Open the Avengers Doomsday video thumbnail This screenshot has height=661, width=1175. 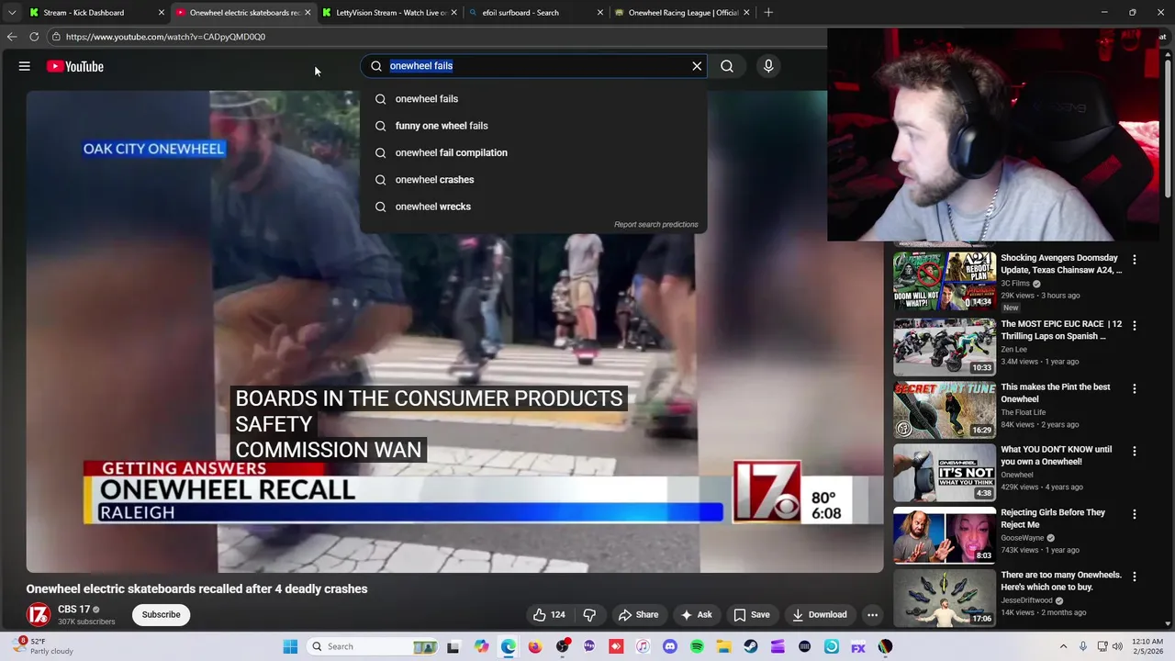(945, 280)
